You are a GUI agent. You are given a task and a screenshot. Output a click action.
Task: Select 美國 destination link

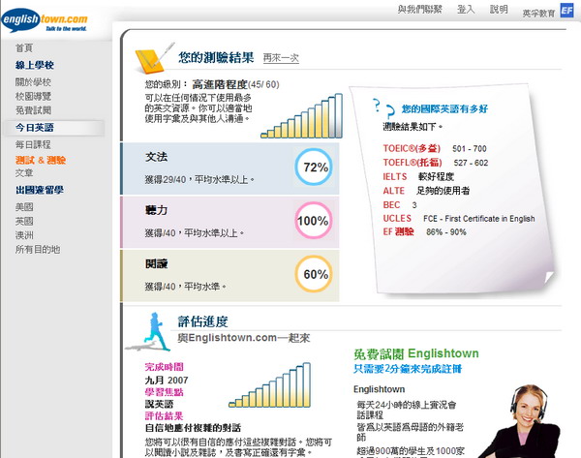click(24, 207)
